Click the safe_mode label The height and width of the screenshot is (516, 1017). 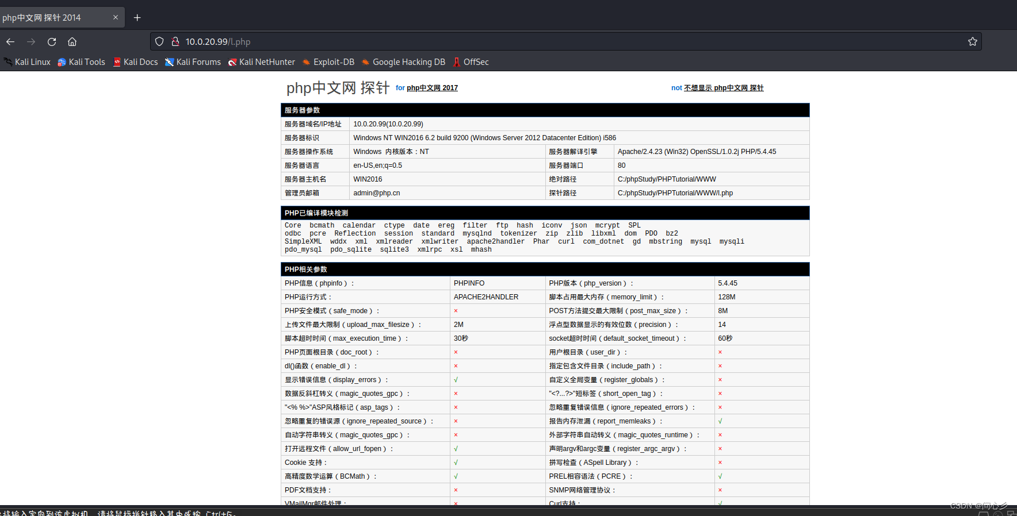(332, 311)
